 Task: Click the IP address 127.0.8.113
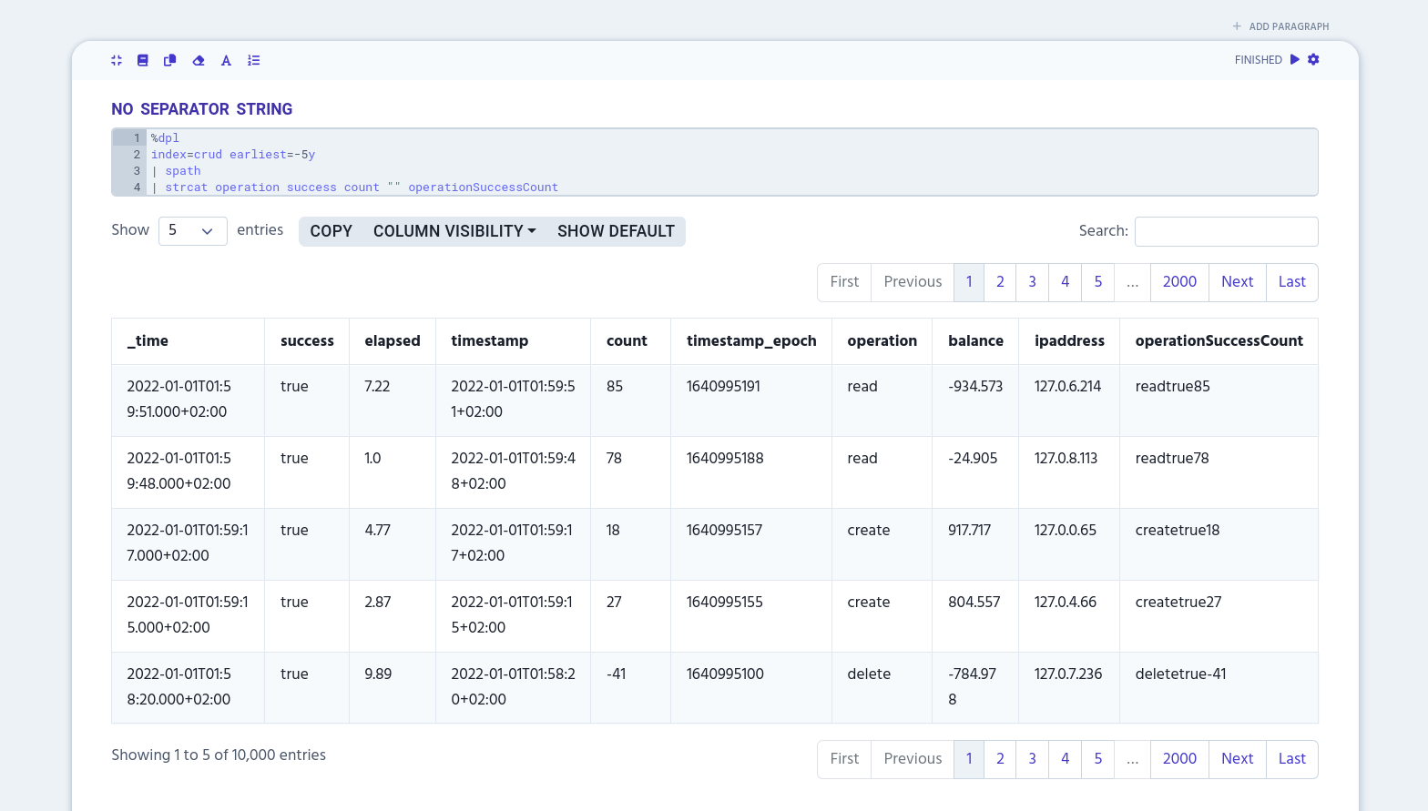point(1066,459)
